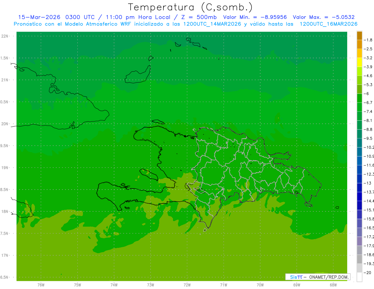Click the "18N" latitude label
The image size is (374, 289).
click(5, 211)
